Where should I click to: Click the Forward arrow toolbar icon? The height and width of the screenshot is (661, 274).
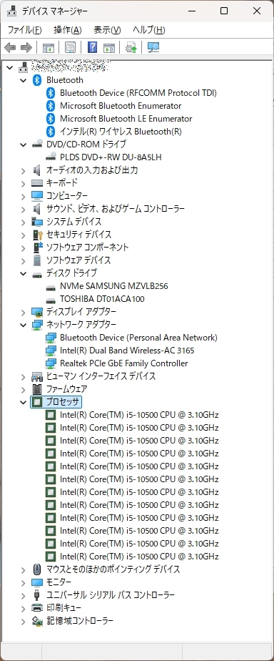(26, 48)
